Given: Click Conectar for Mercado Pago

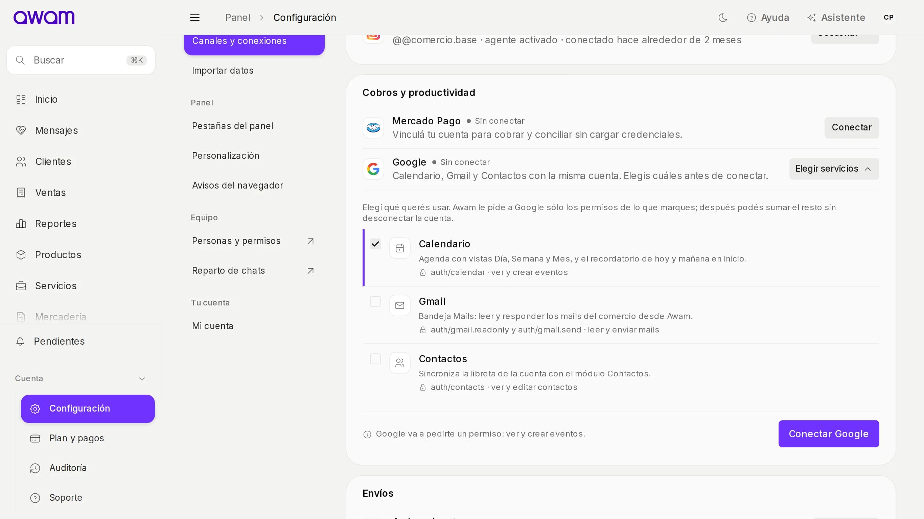Looking at the screenshot, I should 852,127.
